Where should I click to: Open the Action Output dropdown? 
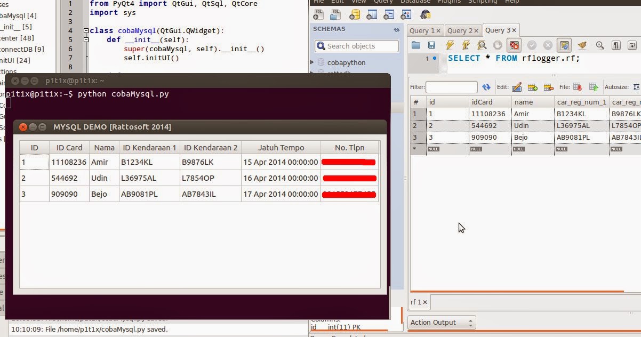[442, 322]
